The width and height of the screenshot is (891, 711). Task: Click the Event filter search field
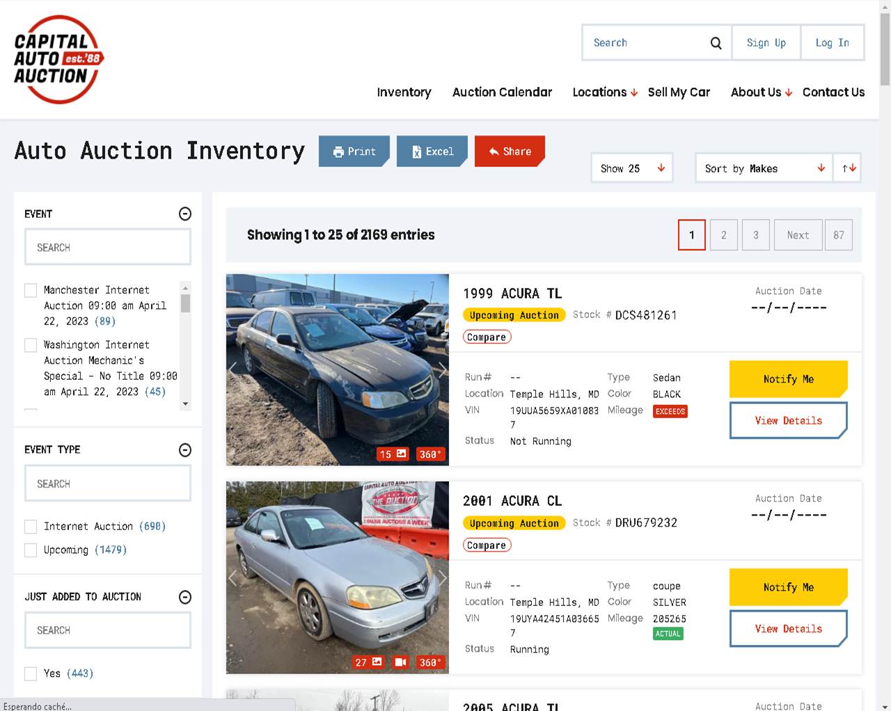(108, 248)
